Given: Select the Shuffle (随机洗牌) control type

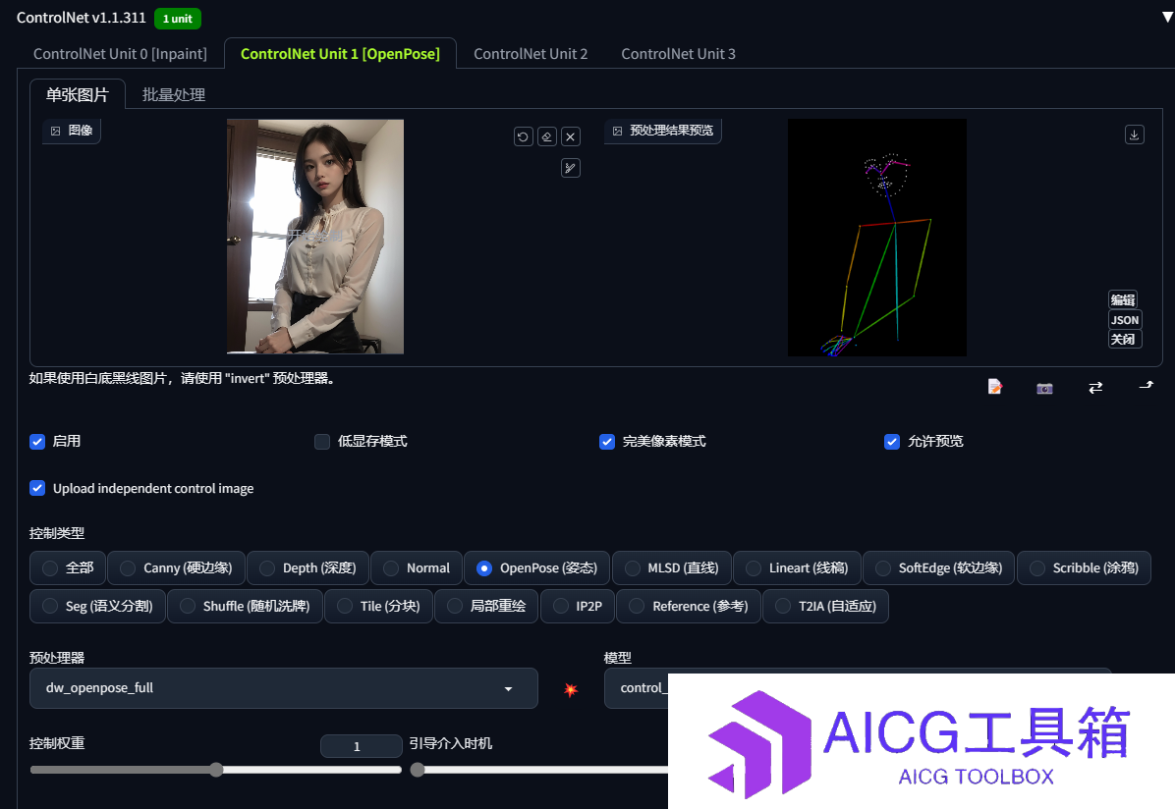Looking at the screenshot, I should pos(245,606).
